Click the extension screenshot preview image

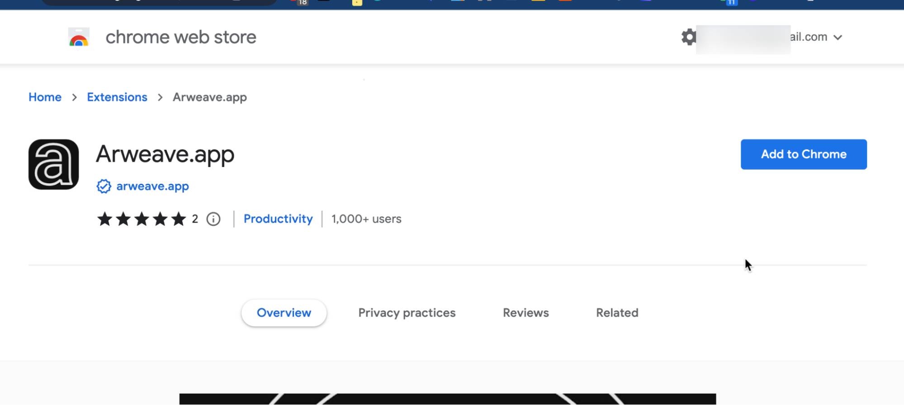[448, 399]
